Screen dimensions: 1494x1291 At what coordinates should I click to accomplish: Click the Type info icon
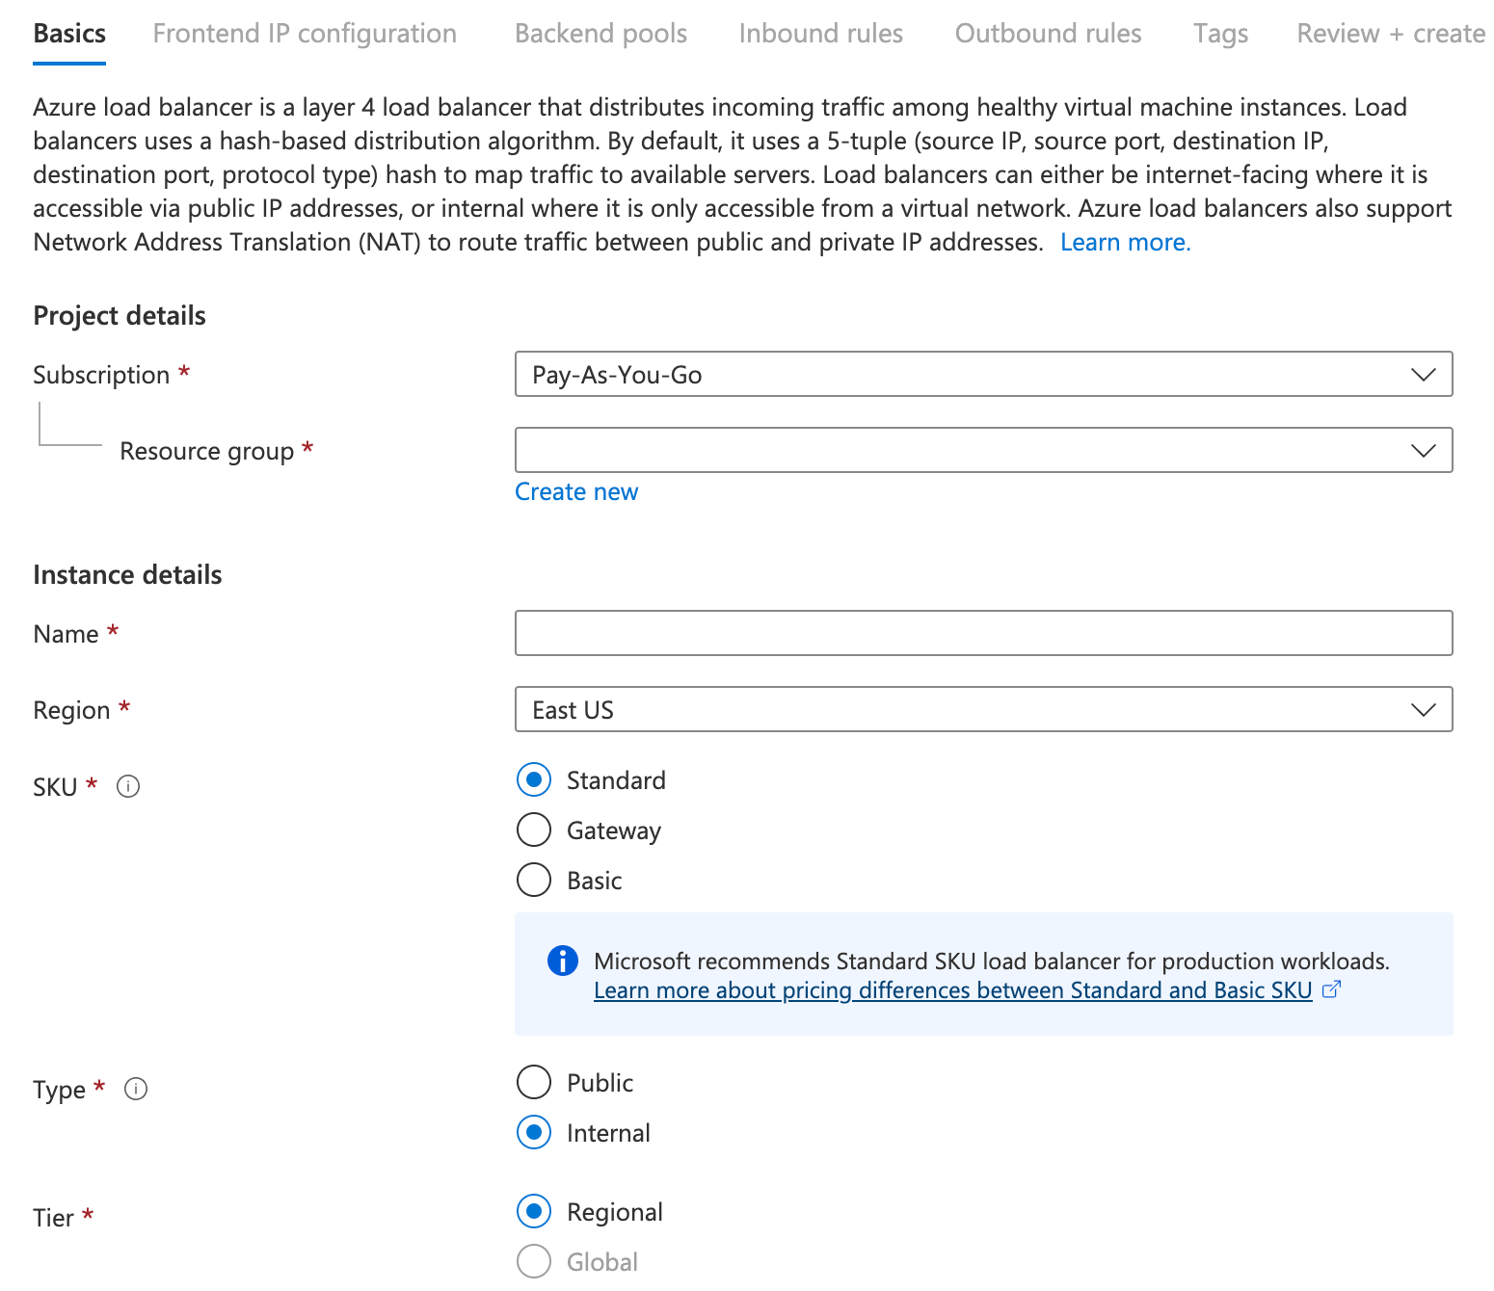pos(136,1089)
